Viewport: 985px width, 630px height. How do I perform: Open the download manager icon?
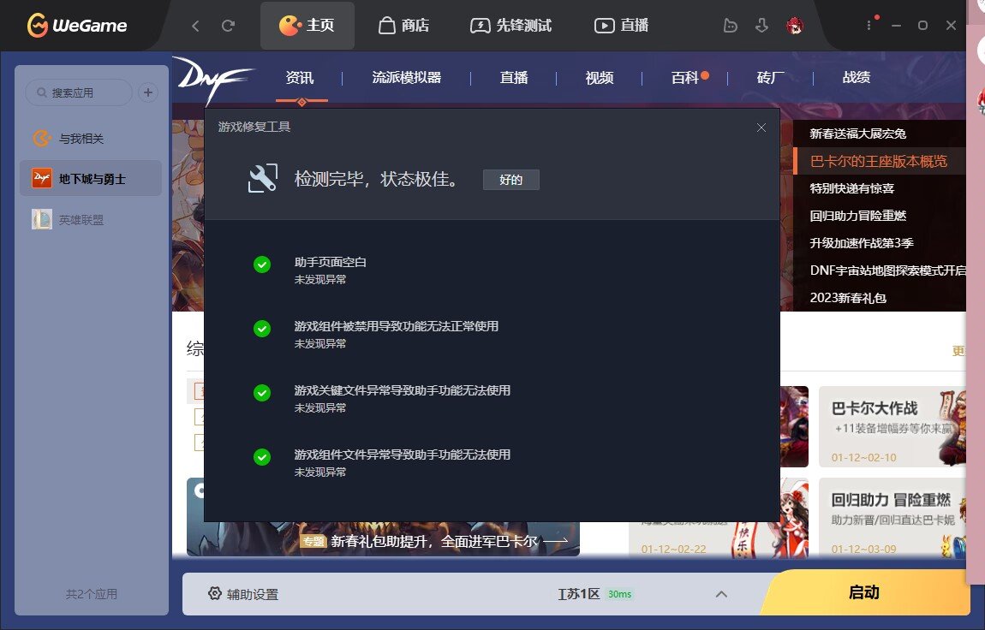[762, 26]
